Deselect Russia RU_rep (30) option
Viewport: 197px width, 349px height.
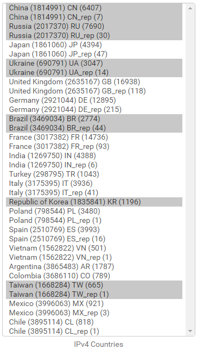point(94,36)
